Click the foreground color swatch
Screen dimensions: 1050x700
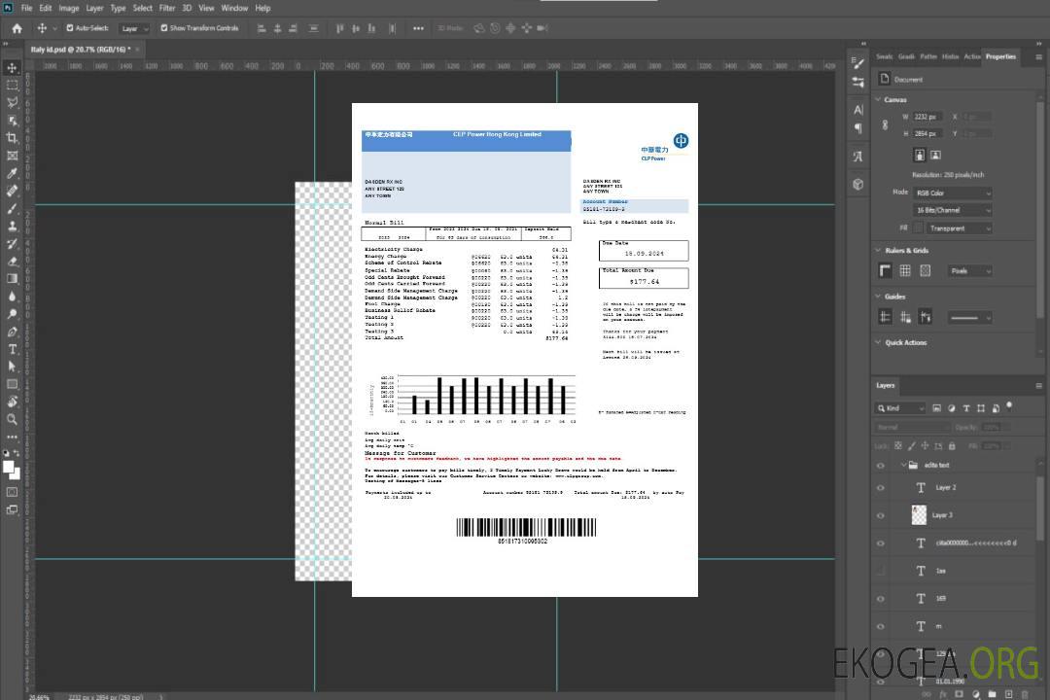click(9, 467)
